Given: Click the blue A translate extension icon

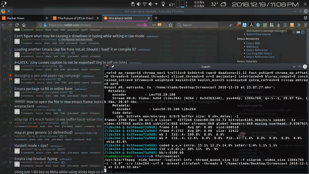Looking at the screenshot, I should (245, 25).
